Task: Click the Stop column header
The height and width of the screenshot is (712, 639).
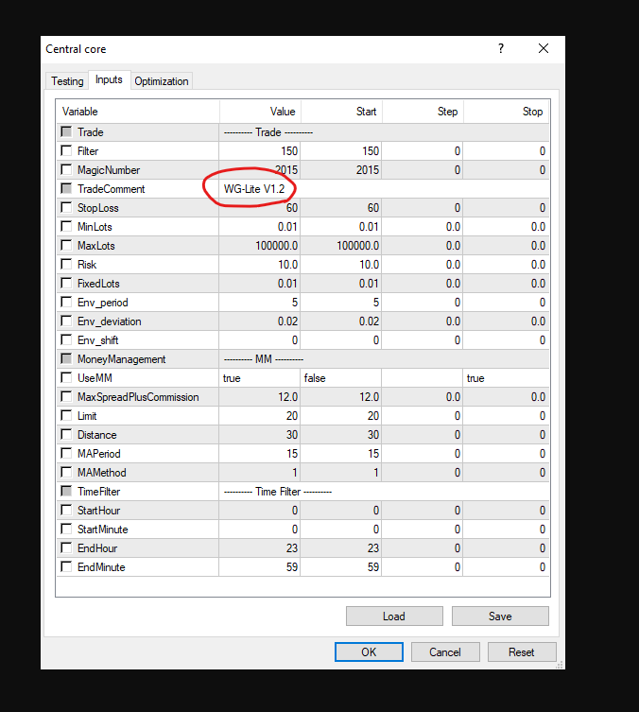Action: coord(507,112)
